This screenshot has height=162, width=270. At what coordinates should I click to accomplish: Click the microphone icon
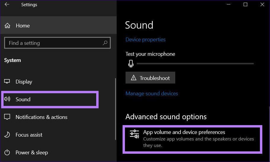coord(131,63)
